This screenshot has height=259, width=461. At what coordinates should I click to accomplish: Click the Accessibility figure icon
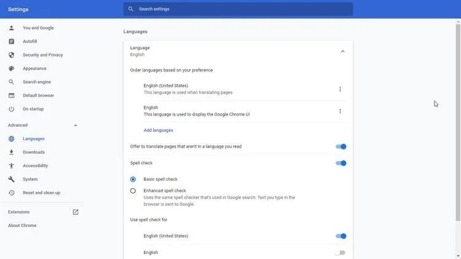[11, 165]
